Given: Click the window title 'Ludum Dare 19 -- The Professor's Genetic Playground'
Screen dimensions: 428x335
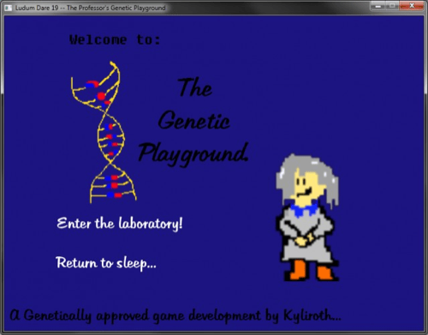Looking at the screenshot, I should pos(91,8).
